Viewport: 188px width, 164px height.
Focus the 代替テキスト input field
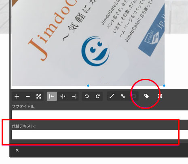pos(100,135)
